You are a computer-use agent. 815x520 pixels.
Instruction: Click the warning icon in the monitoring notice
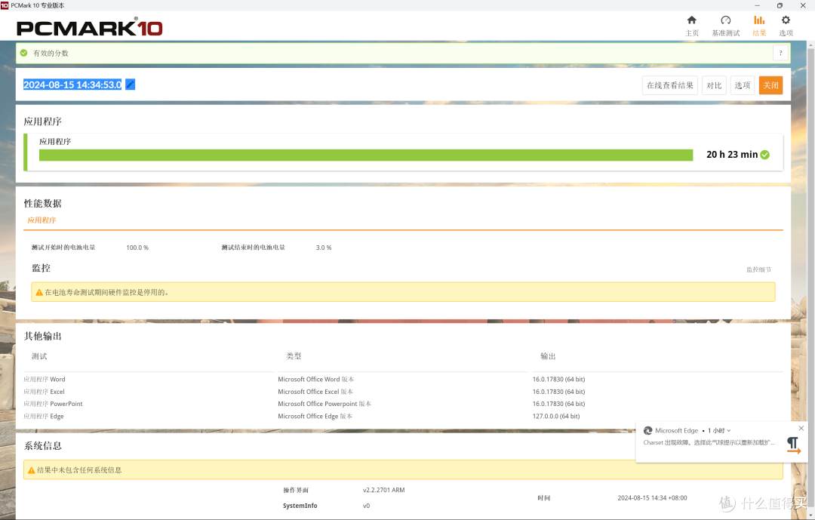[x=39, y=292]
